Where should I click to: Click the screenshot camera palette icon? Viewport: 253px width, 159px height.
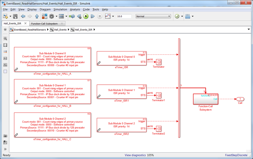[x=5, y=136]
